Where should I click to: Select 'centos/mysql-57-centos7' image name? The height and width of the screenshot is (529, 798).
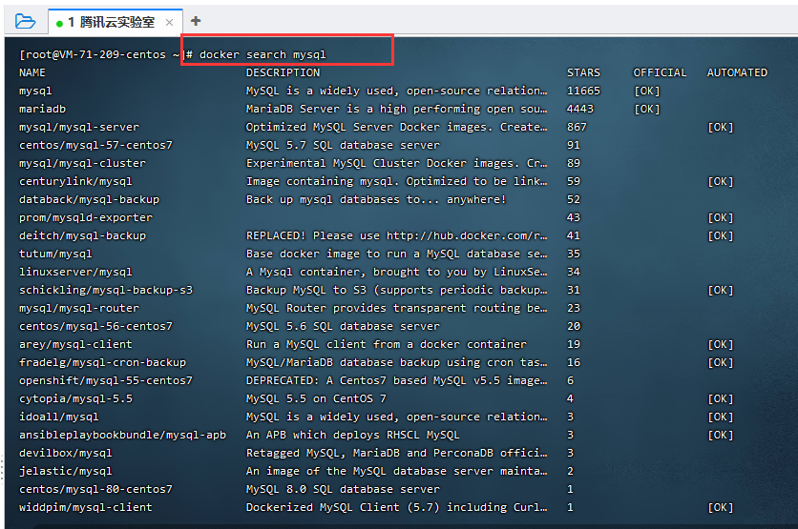[95, 145]
